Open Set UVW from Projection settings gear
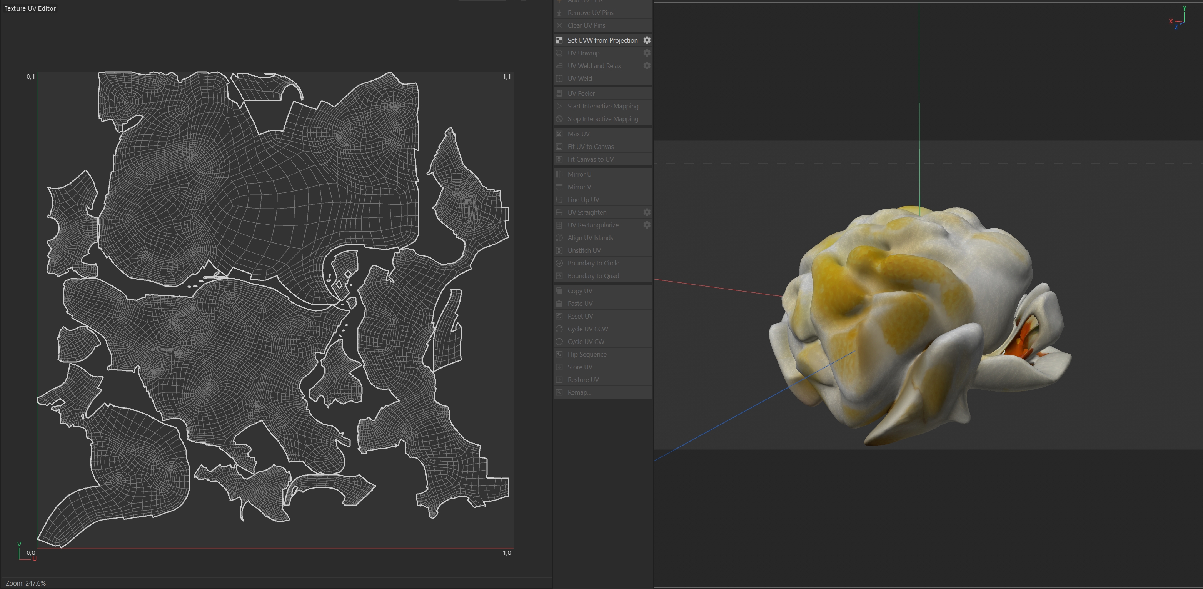Image resolution: width=1203 pixels, height=589 pixels. (x=647, y=40)
